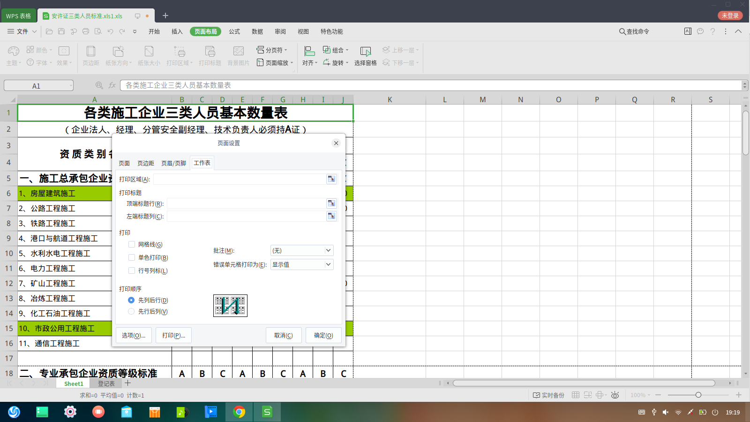
Task: Enable the black and white print (单色打印) checkbox
Action: coord(132,257)
